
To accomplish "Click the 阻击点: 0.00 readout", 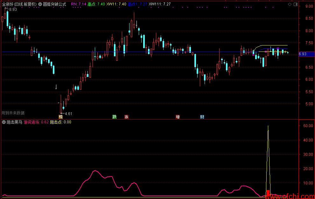I will point(61,122).
